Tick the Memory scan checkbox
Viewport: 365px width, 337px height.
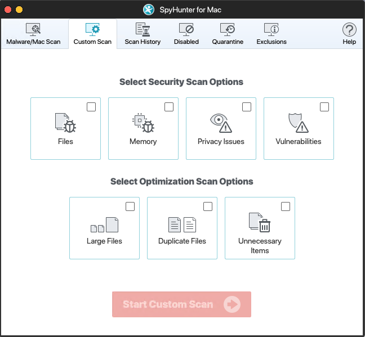(169, 107)
